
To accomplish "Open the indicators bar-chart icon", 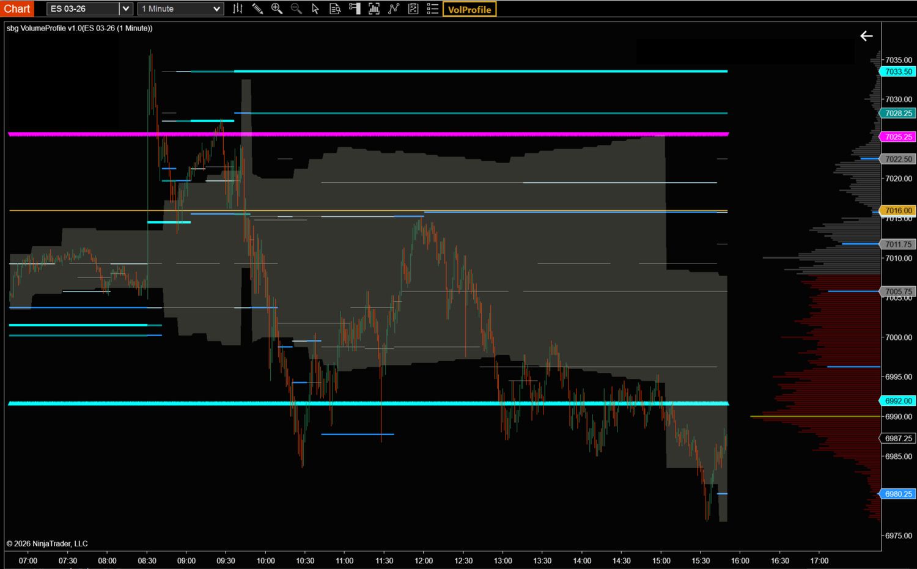I will click(x=374, y=9).
